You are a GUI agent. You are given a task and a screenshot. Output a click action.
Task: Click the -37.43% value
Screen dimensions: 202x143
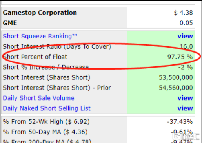pyautogui.click(x=180, y=122)
